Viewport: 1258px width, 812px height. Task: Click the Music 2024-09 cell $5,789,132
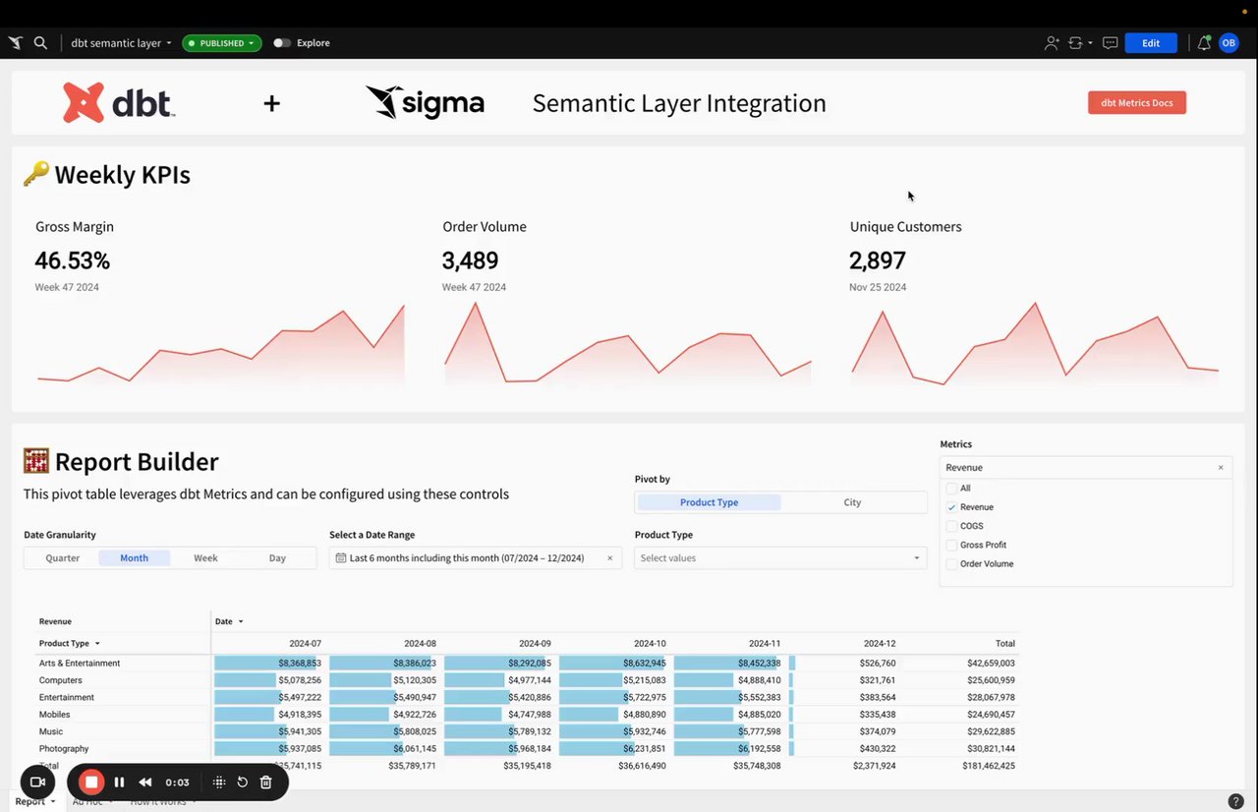530,732
